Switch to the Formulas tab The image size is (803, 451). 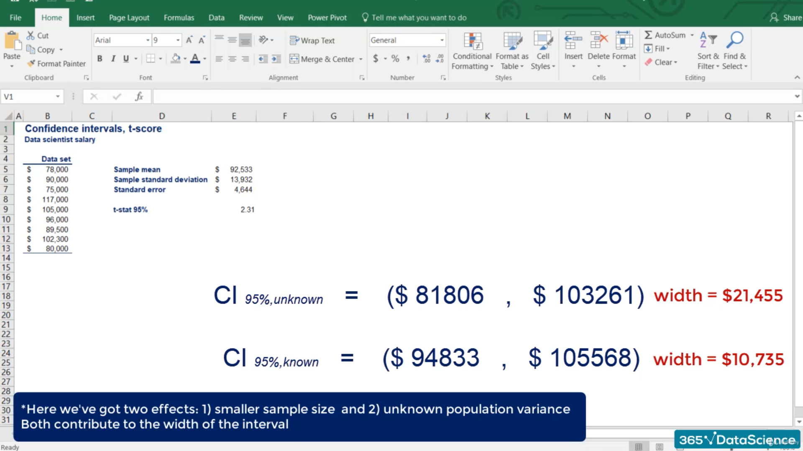(179, 18)
